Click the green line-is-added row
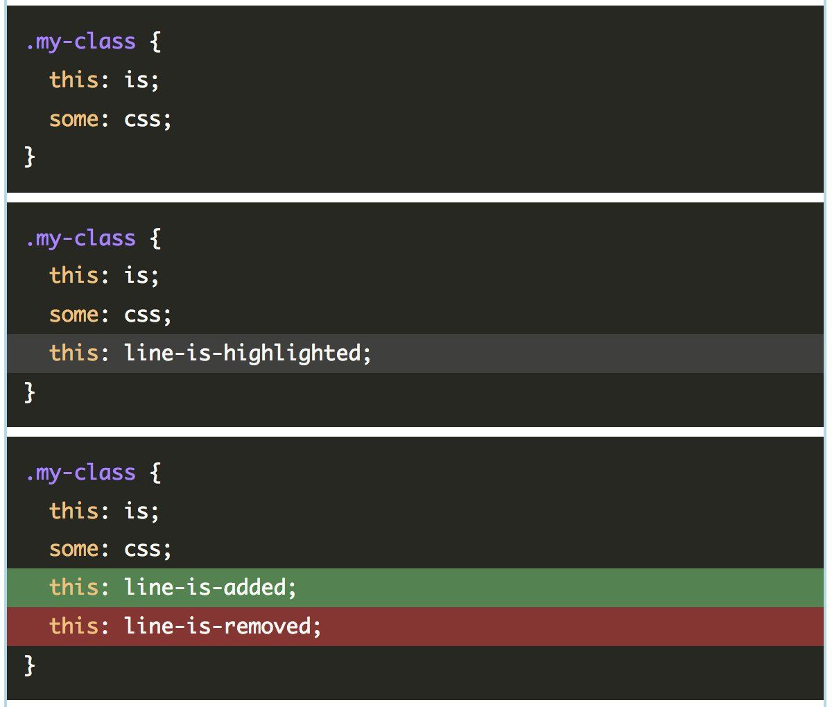This screenshot has height=707, width=832. 415,588
